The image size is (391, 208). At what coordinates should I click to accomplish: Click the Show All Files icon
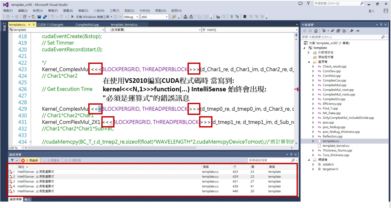click(x=344, y=31)
